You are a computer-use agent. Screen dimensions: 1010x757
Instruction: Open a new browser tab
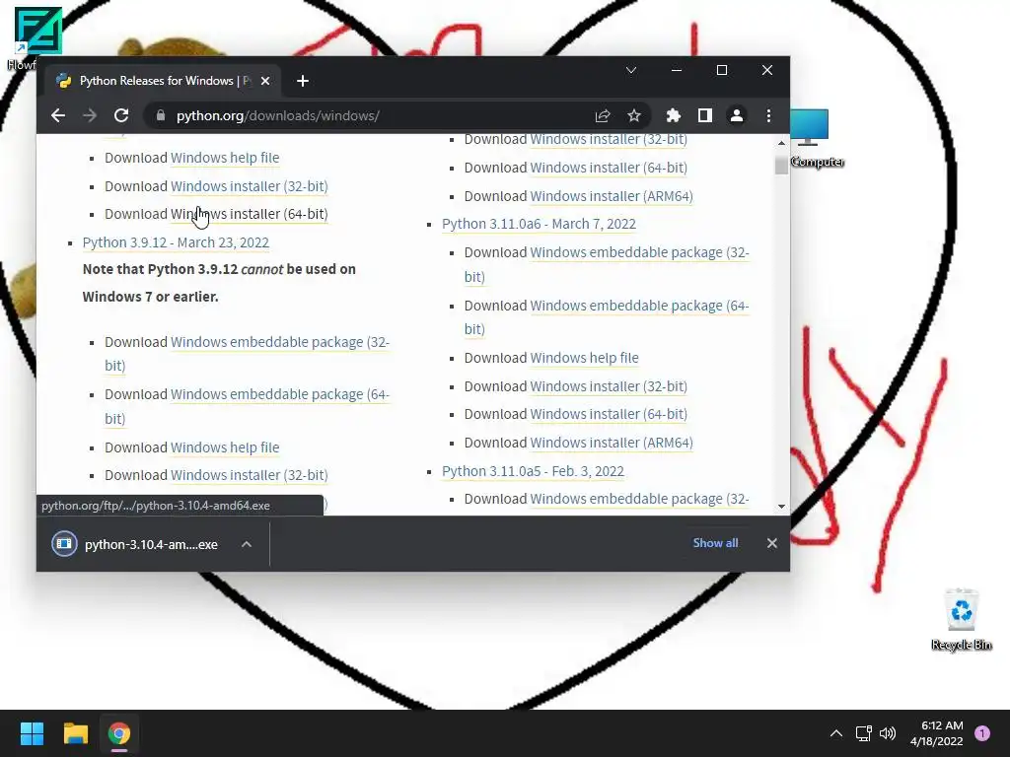coord(303,81)
